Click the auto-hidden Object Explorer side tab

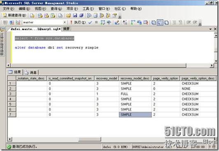pos(2,42)
